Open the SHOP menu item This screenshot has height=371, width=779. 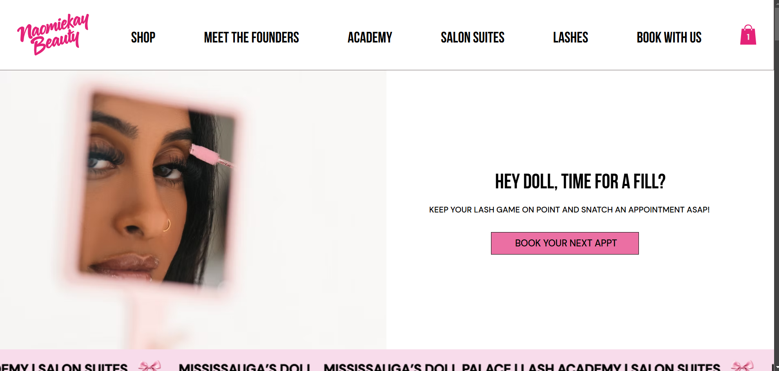click(x=143, y=38)
